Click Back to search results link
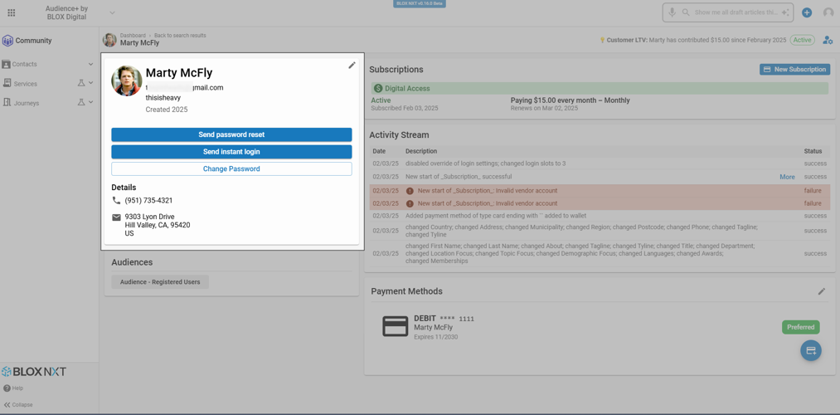Screen dimensions: 840x415 pyautogui.click(x=180, y=36)
